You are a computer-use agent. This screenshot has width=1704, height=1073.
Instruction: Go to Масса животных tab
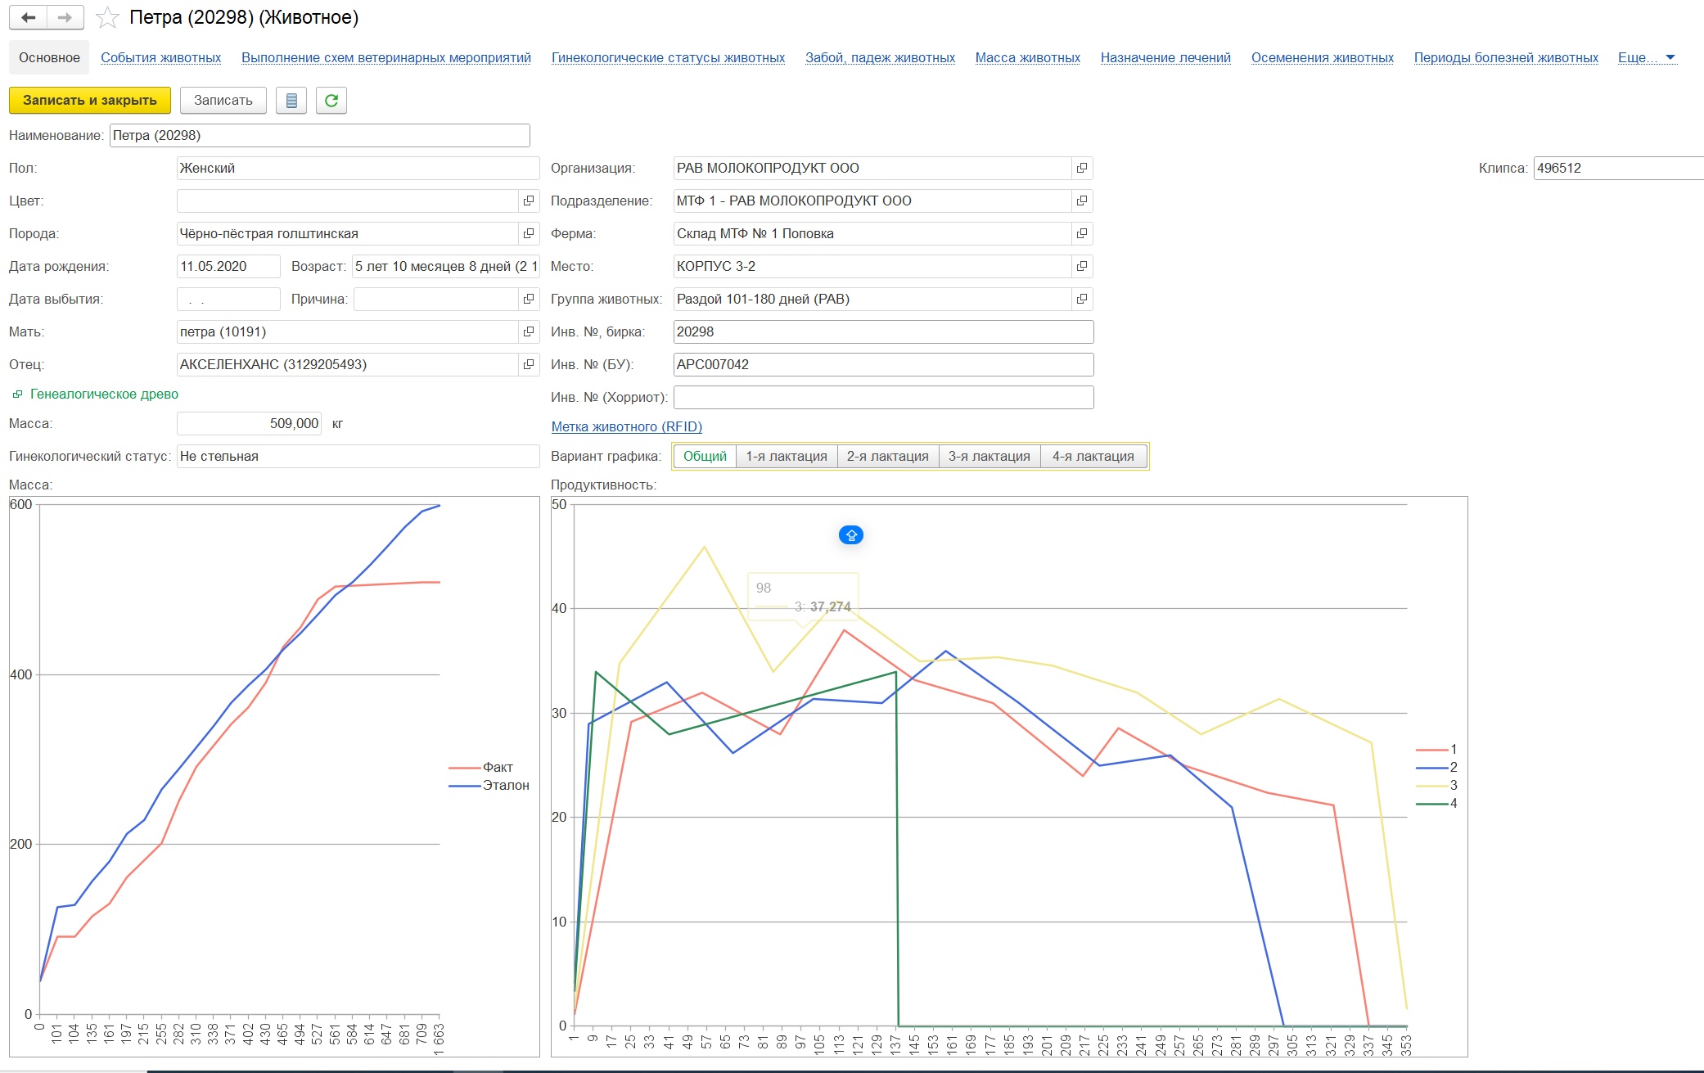[x=1027, y=57]
